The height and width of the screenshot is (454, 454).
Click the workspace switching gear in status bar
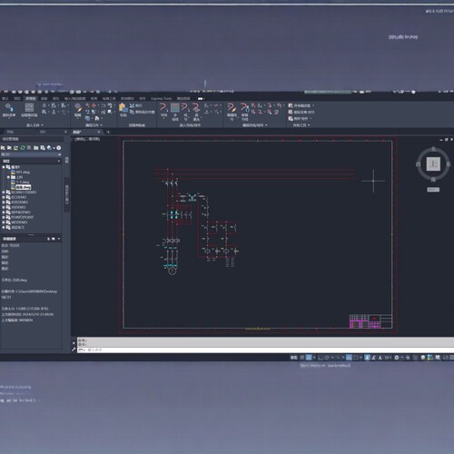pos(397,358)
